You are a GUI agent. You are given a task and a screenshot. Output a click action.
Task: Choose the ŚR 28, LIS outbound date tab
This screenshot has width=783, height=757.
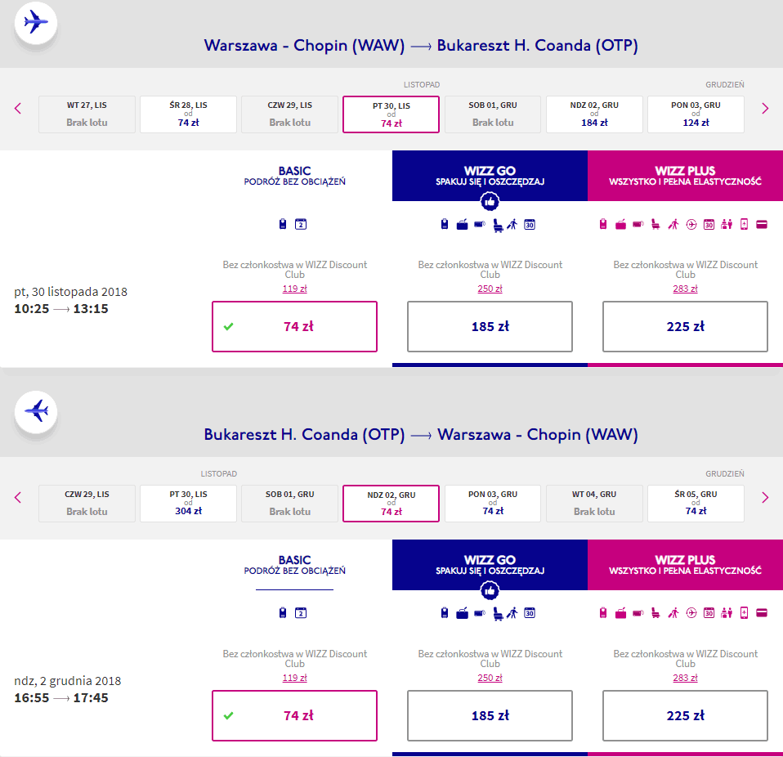[x=188, y=114]
